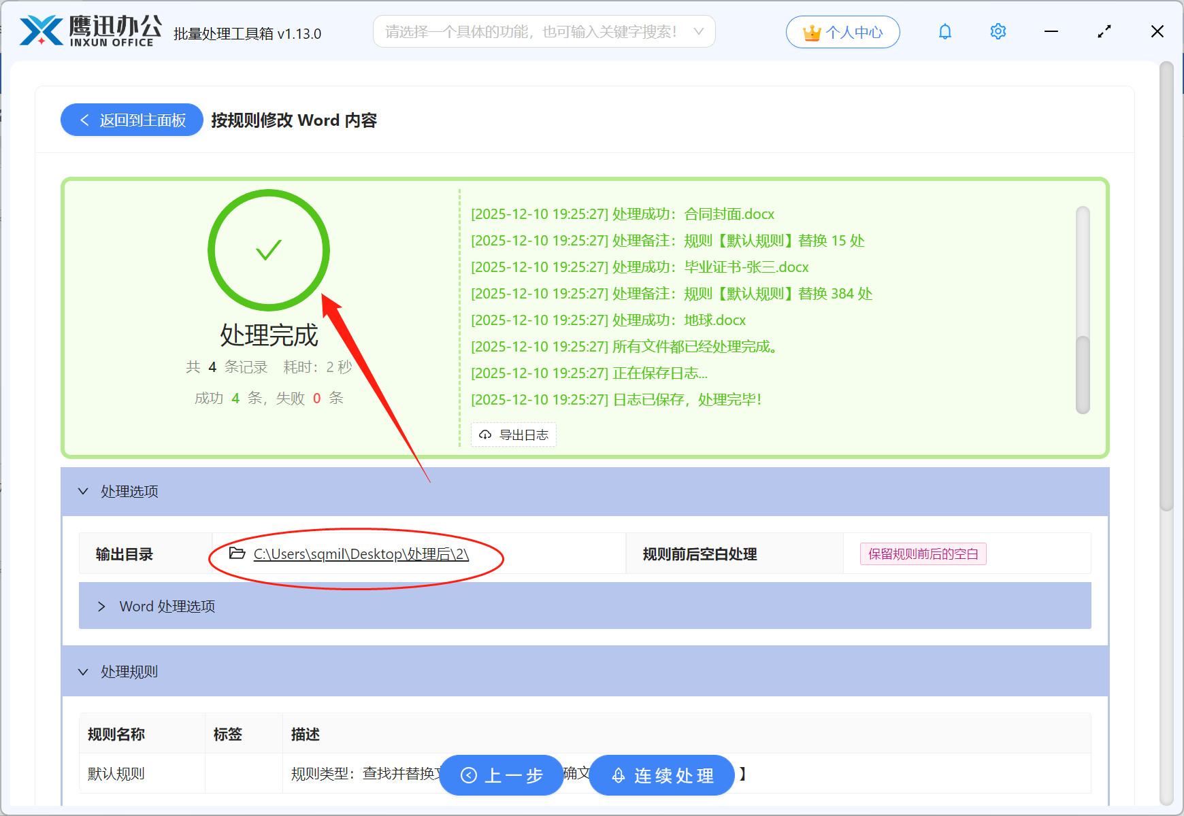The width and height of the screenshot is (1184, 816).
Task: Collapse the 处理规则 section
Action: coord(83,671)
